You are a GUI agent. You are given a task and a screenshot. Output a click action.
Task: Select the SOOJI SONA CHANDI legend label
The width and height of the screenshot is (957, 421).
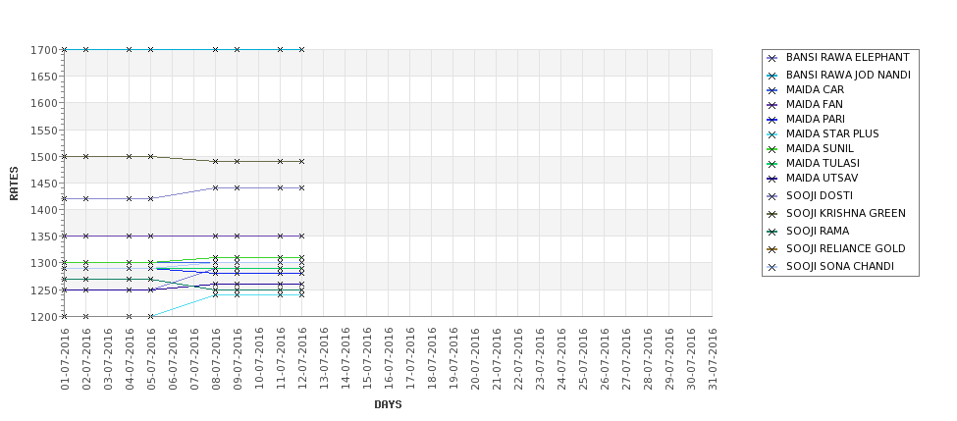pyautogui.click(x=840, y=267)
